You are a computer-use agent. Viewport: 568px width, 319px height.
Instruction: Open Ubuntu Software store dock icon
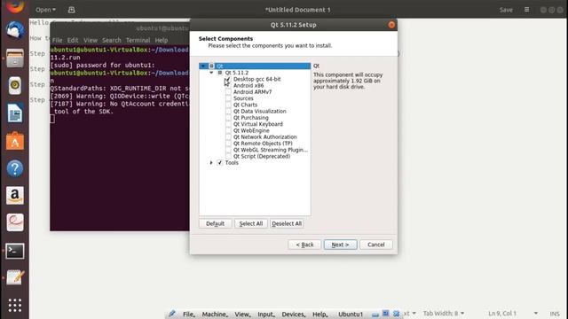point(15,141)
